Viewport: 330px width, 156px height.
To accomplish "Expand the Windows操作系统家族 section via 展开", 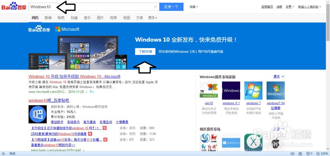I will (279, 77).
